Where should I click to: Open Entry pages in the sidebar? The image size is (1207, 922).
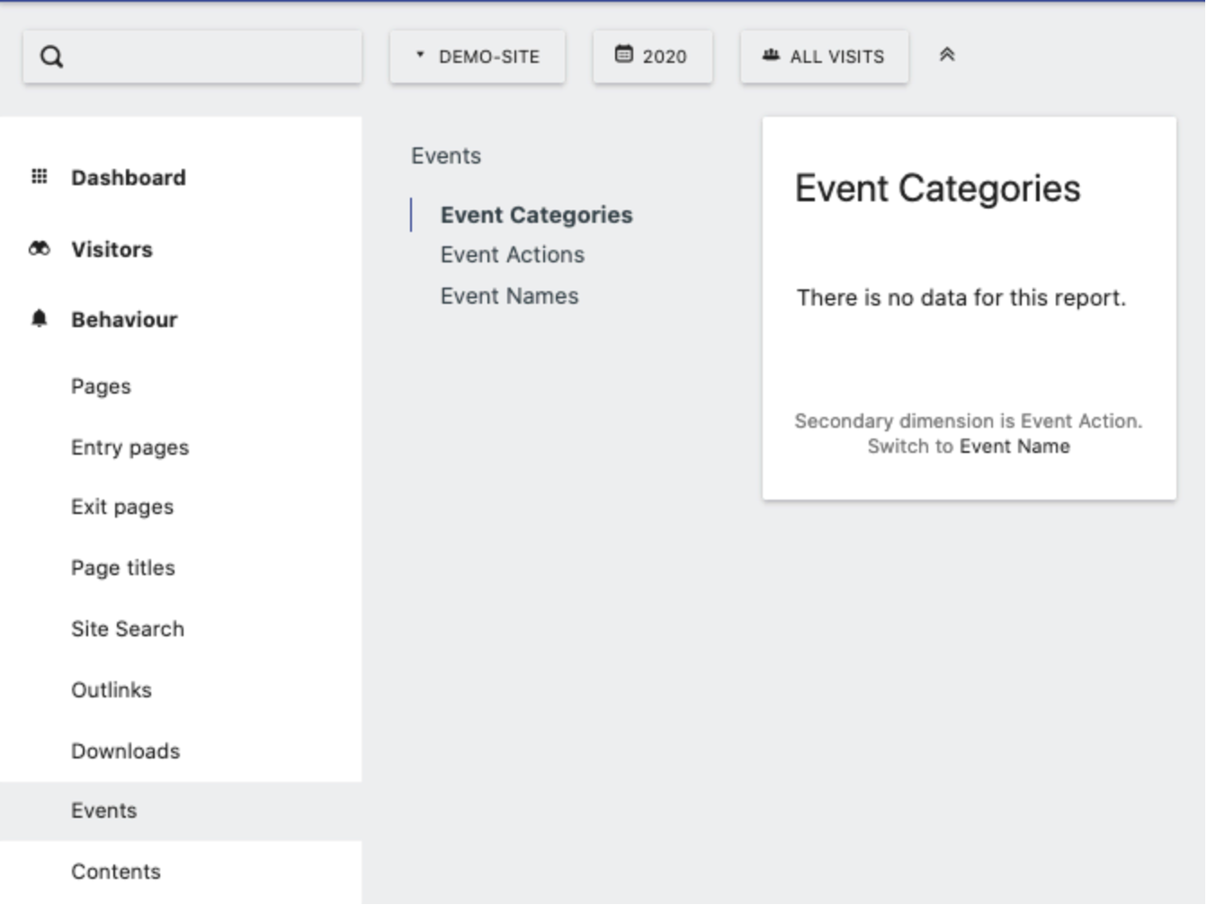point(130,448)
